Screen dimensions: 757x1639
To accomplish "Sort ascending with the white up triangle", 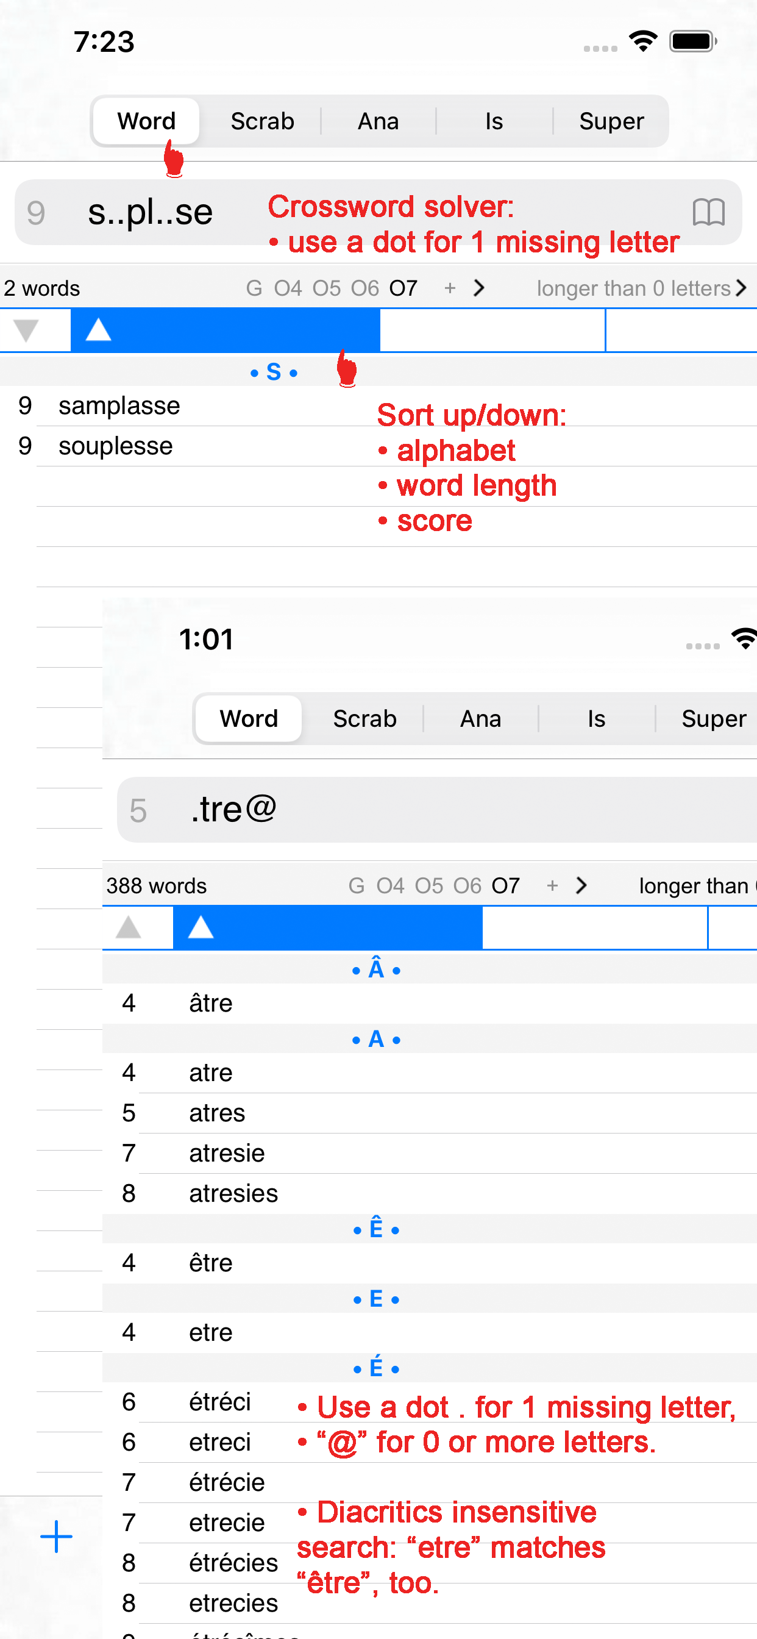I will (99, 330).
